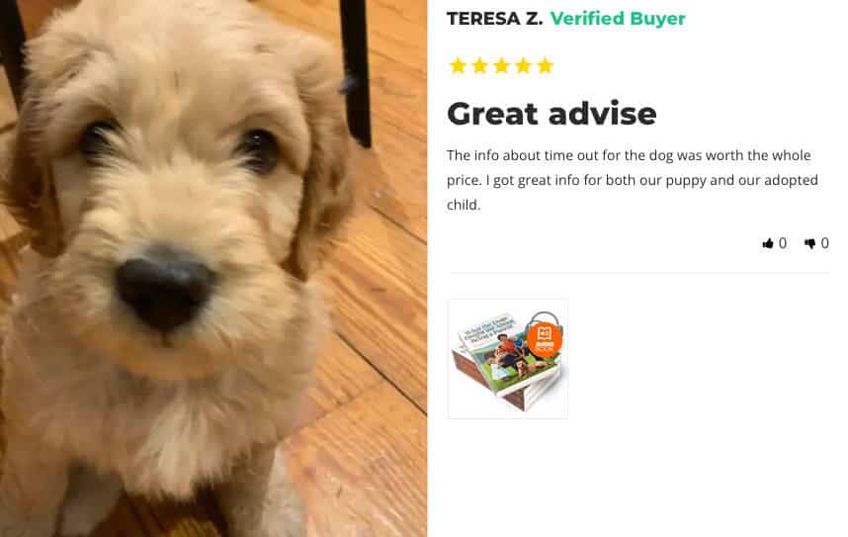The image size is (848, 537).
Task: Click the puppy's black nose in photo
Action: 164,288
